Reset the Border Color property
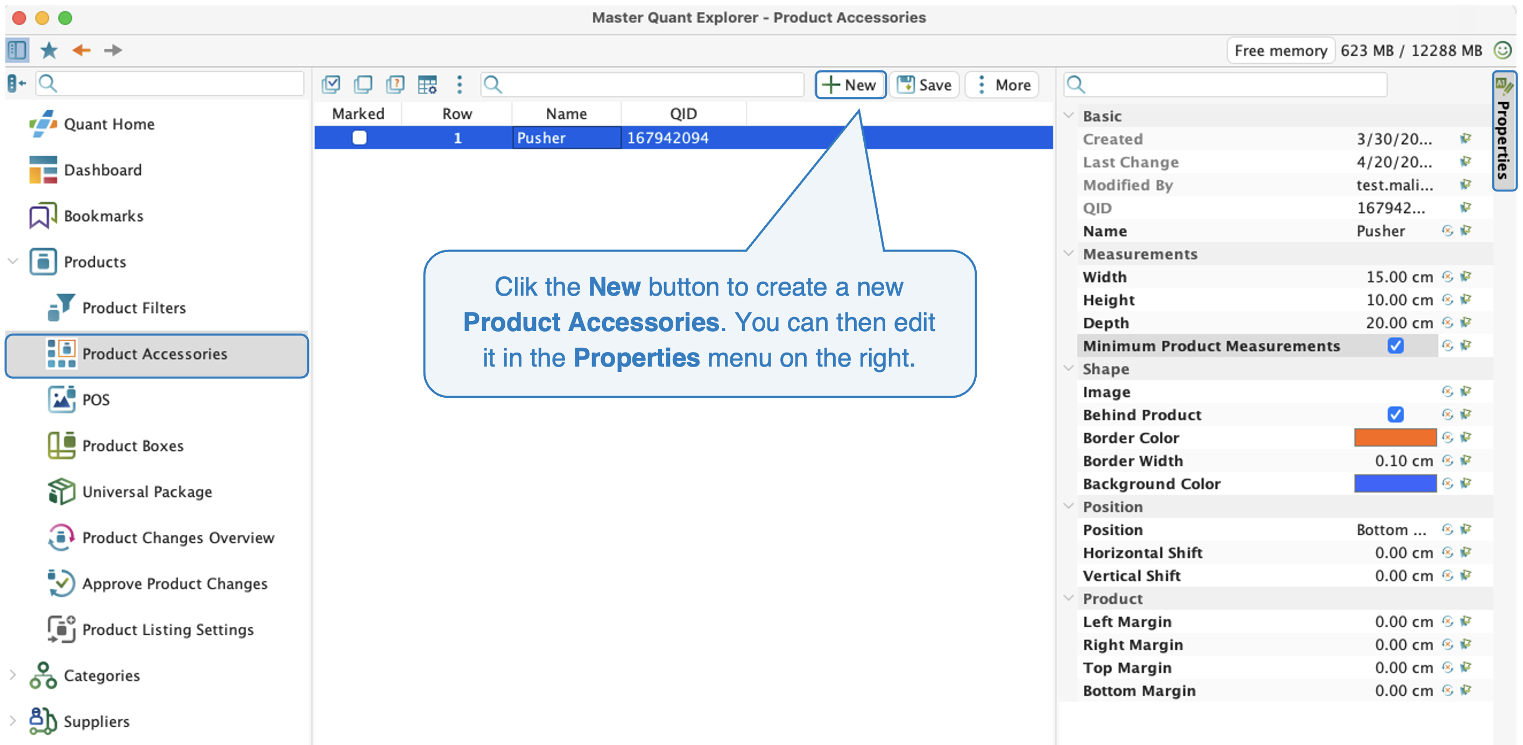This screenshot has height=745, width=1523. [1447, 438]
